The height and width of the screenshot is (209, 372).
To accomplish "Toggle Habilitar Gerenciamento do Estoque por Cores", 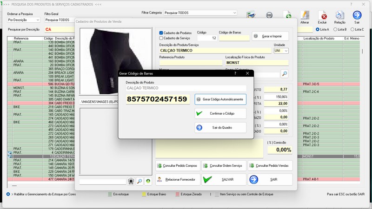I will point(8,194).
